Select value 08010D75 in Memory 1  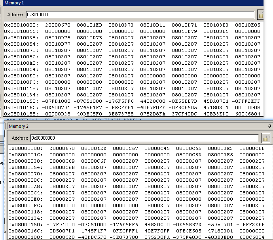coord(58,38)
